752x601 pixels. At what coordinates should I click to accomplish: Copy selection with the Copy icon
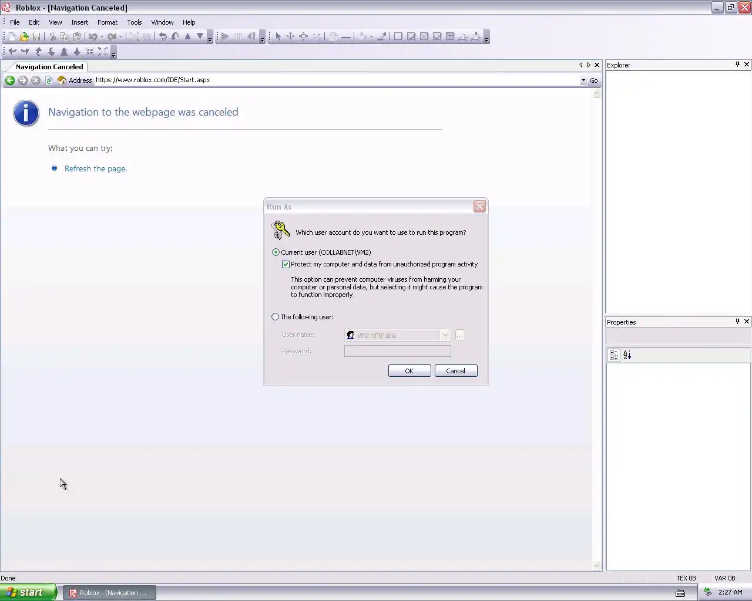(x=65, y=36)
